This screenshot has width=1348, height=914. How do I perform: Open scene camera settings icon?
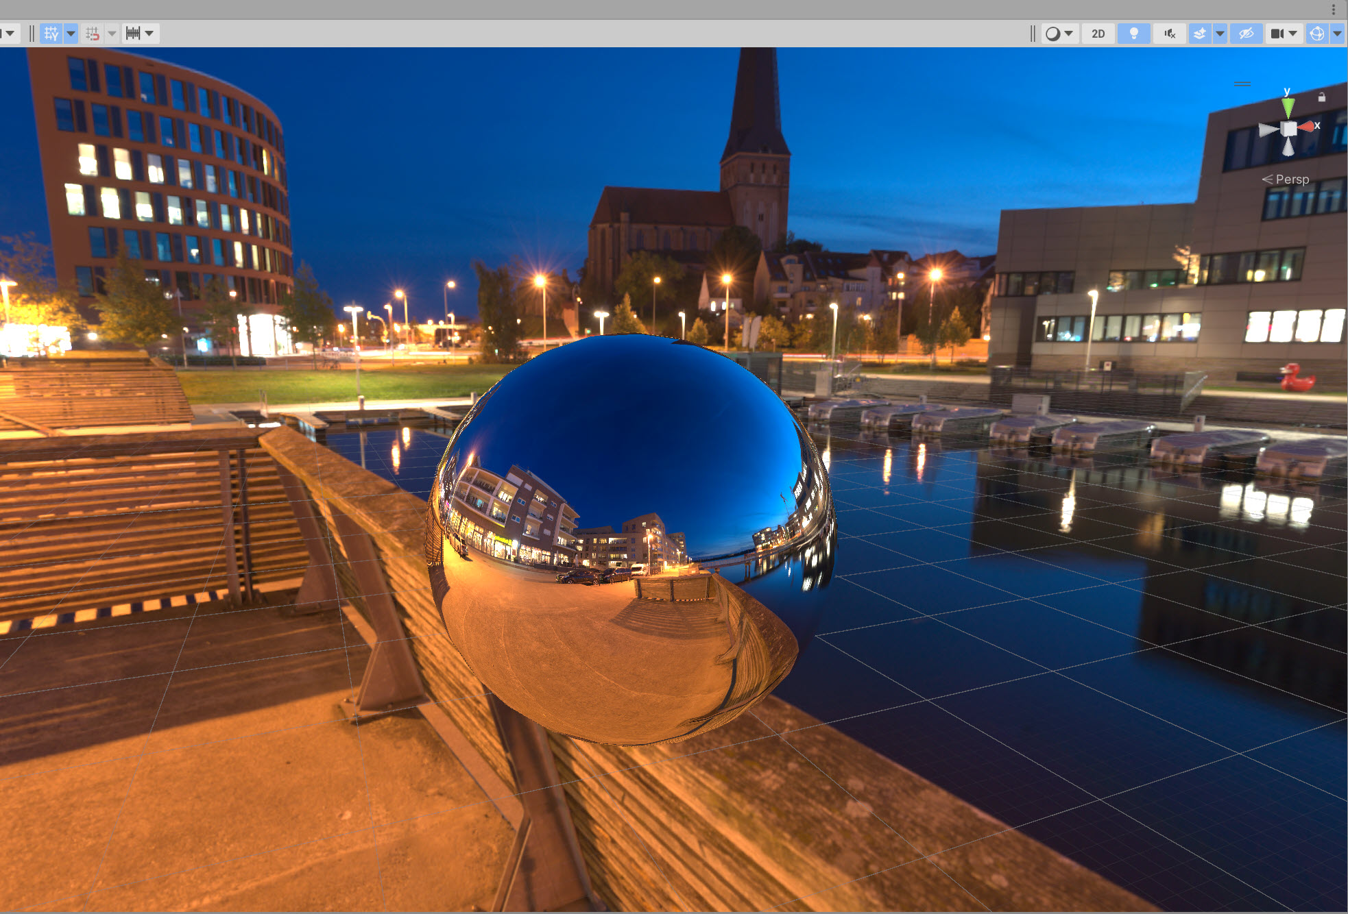(1277, 34)
